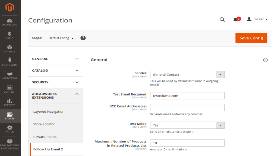The height and width of the screenshot is (156, 278).
Task: Save the configuration
Action: click(251, 38)
